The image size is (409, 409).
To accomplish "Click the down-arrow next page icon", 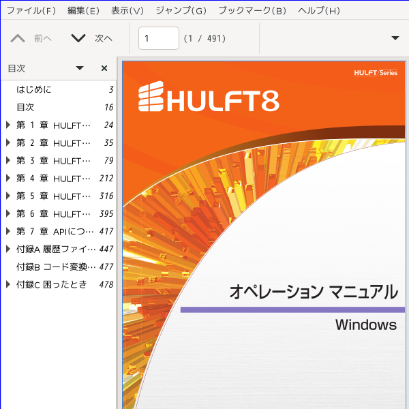I will click(78, 38).
